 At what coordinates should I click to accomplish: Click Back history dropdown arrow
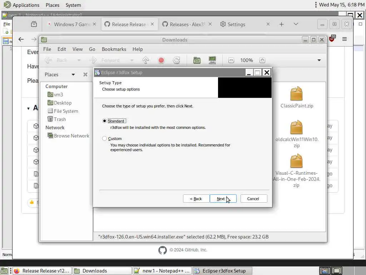click(79, 60)
